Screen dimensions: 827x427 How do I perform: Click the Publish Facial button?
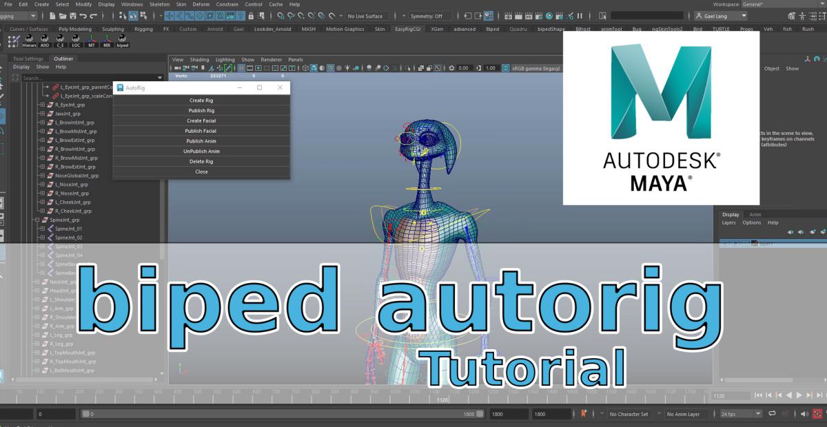pos(201,131)
